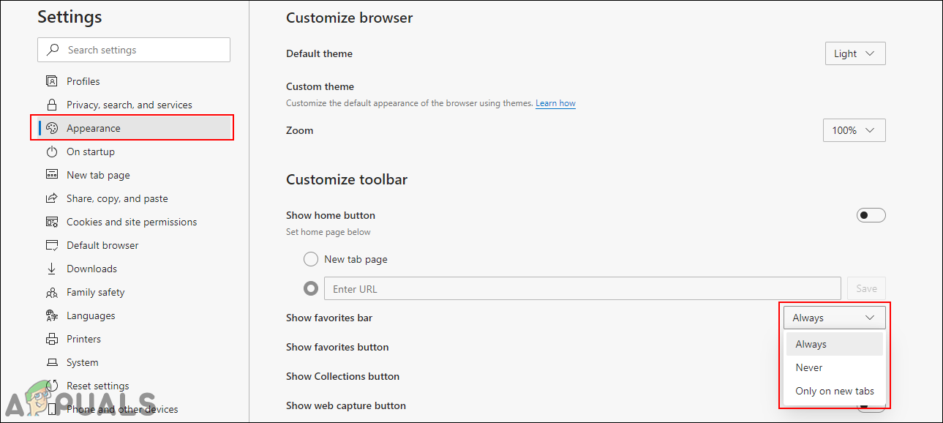Click the Enter URL text field
The width and height of the screenshot is (943, 423).
[x=582, y=289]
